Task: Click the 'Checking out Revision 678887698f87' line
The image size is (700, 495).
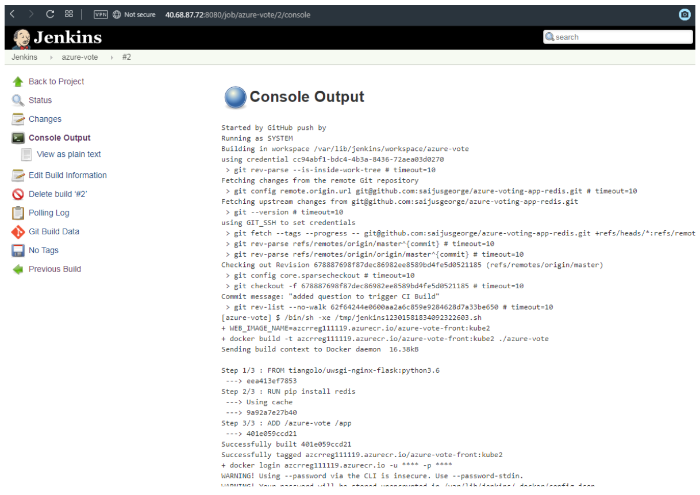Action: tap(412, 265)
